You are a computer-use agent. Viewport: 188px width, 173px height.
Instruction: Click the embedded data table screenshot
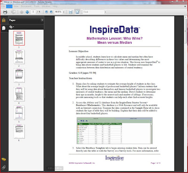click(115, 131)
